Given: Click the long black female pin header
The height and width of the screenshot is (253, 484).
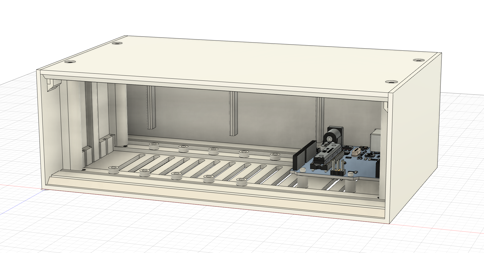Looking at the screenshot, I should pos(304,155).
